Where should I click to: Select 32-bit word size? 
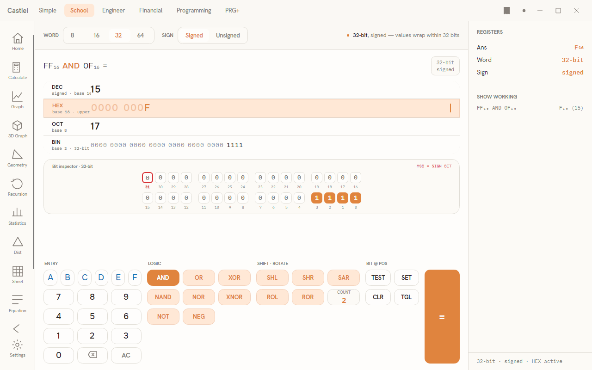(118, 35)
